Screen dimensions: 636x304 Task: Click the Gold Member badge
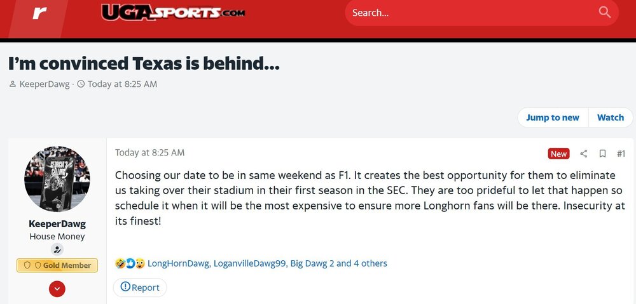pos(57,265)
